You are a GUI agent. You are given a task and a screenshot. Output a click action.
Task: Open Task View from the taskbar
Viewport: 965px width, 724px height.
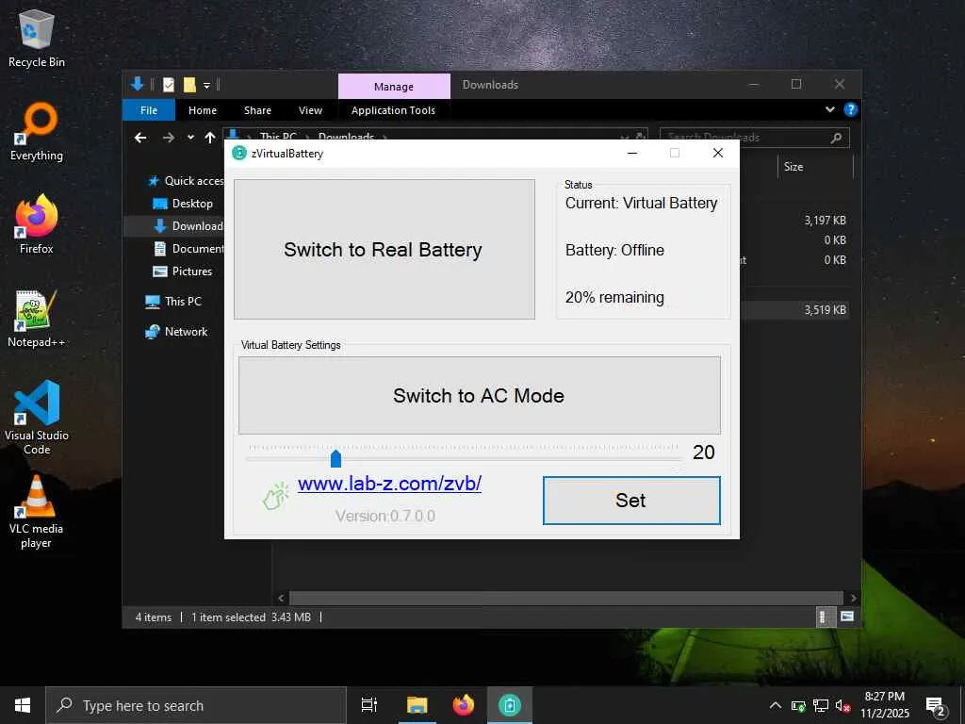point(369,705)
